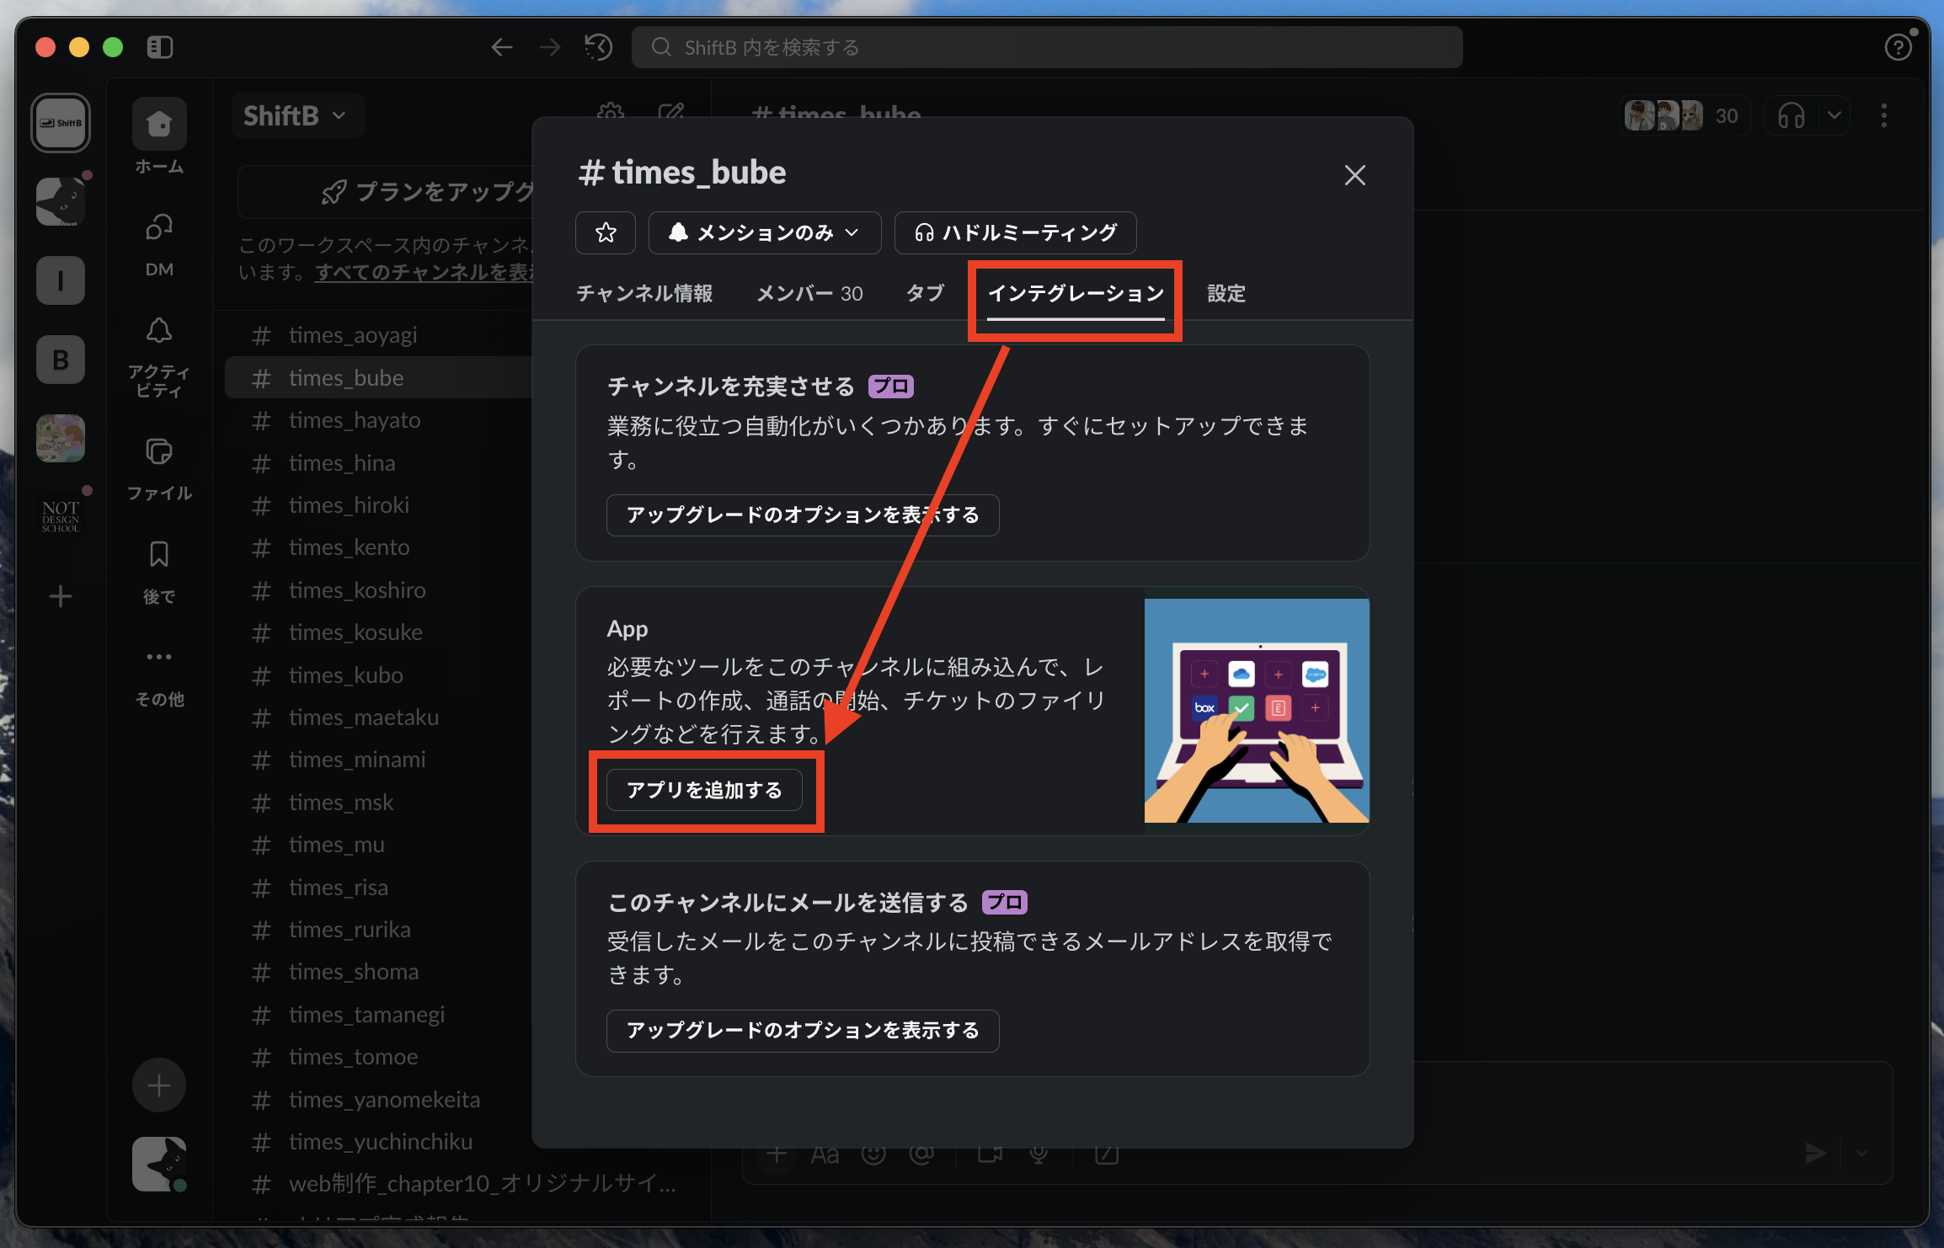The width and height of the screenshot is (1944, 1248).
Task: Switch to the チャンネル情報 tab
Action: tap(644, 293)
